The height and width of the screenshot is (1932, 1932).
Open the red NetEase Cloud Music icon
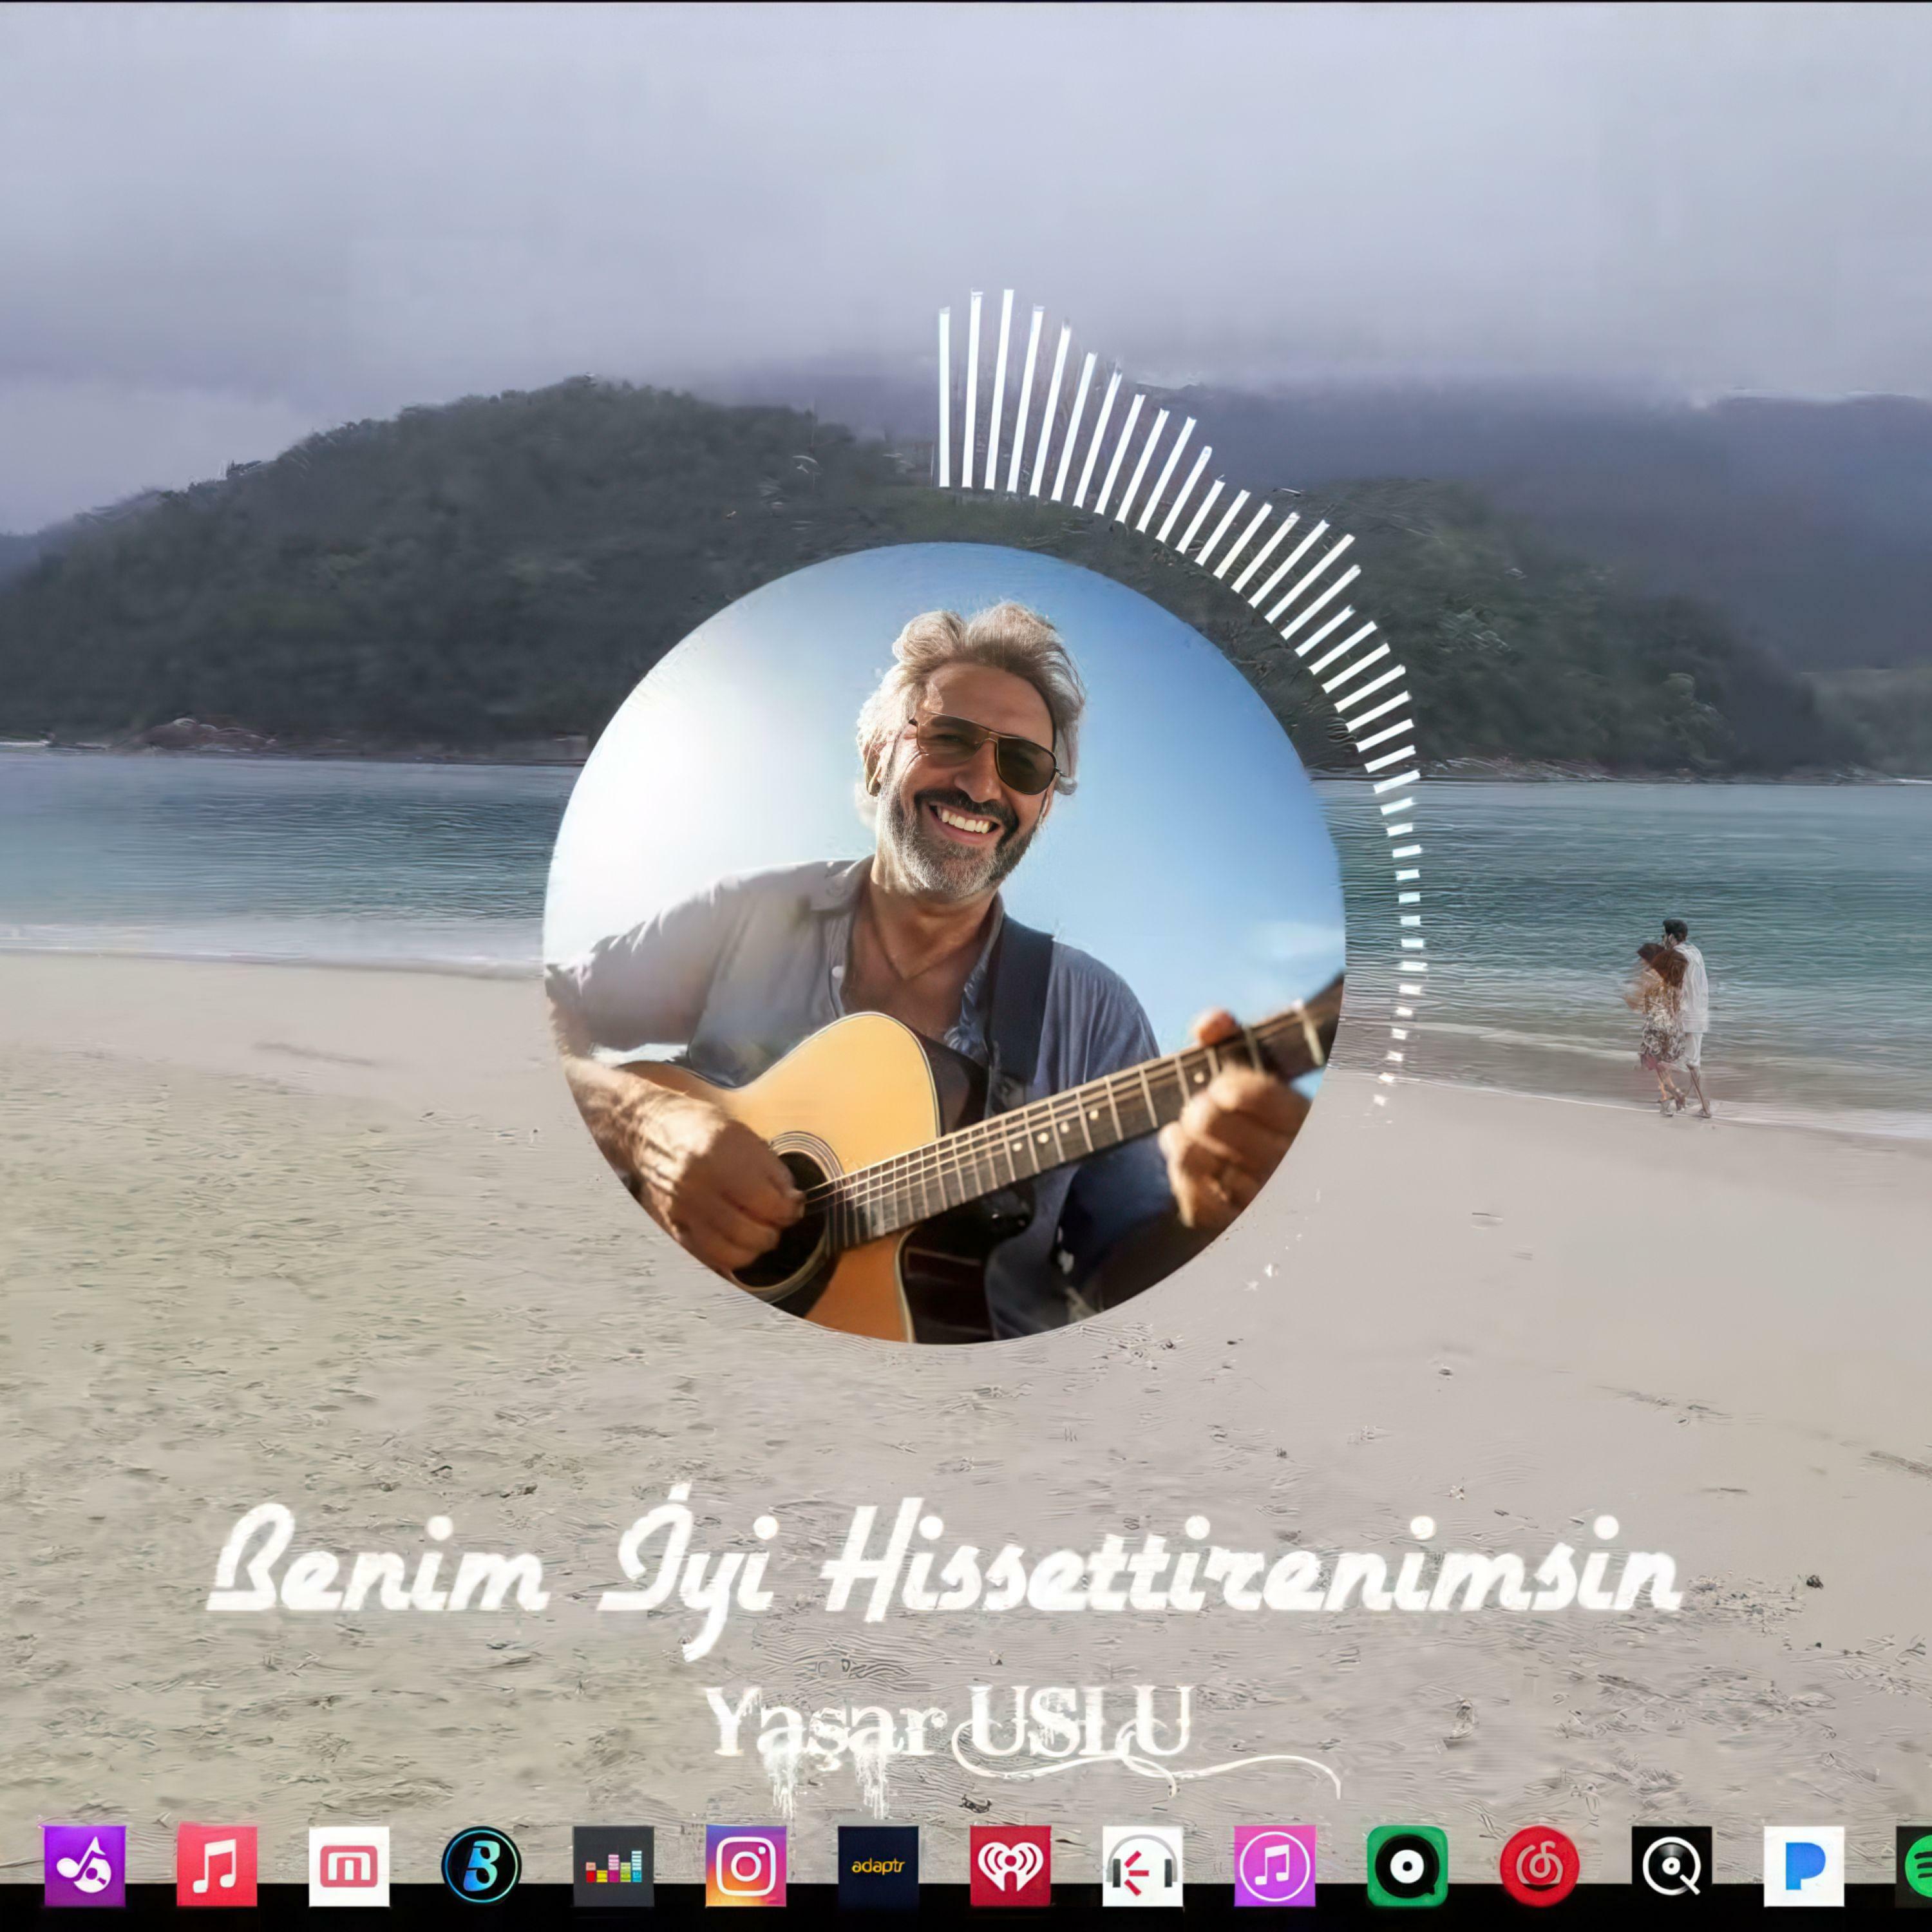(x=1539, y=1865)
